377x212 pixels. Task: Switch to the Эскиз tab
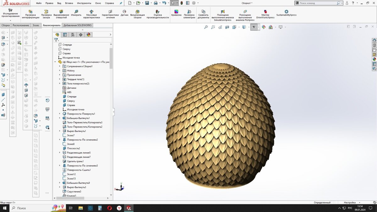(36, 25)
